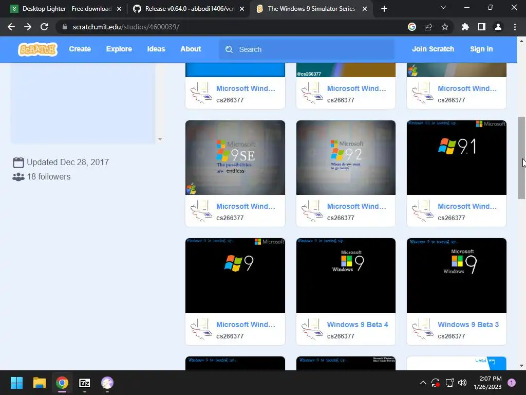
Task: Open the notification badge in taskbar
Action: [512, 383]
